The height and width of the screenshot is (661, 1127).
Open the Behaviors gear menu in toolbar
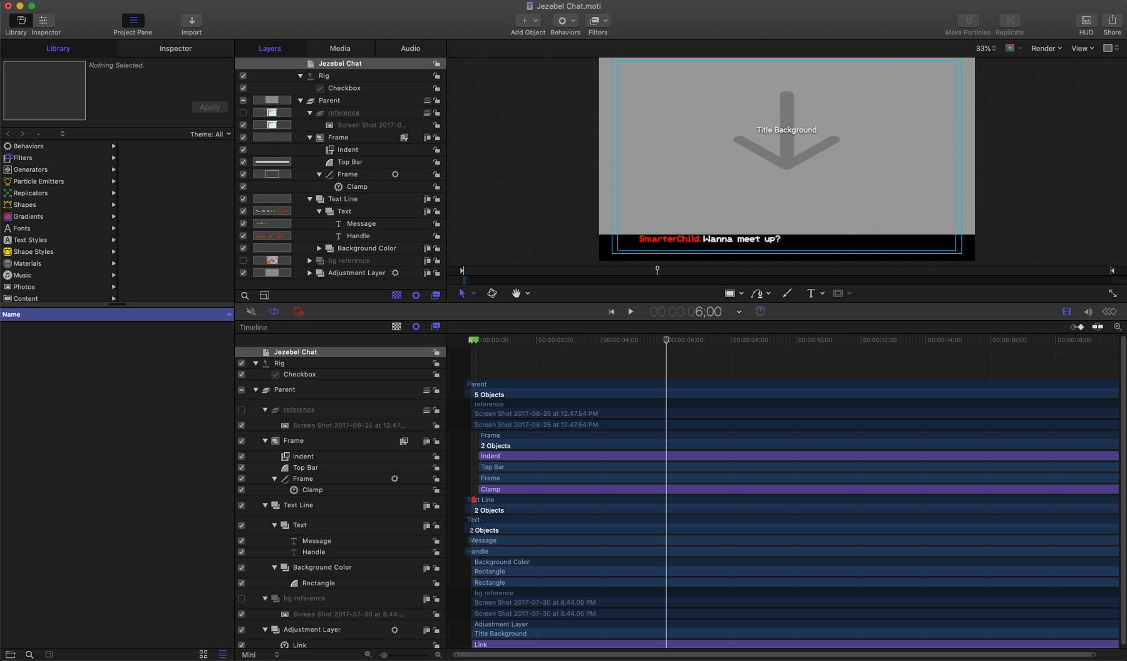coord(565,21)
